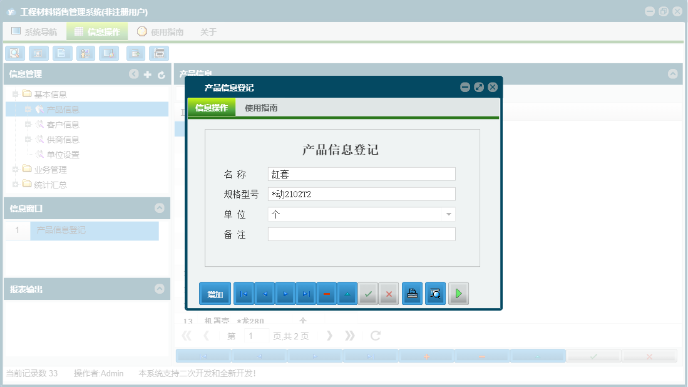
Task: Go to next record with the arrow icon
Action: (x=284, y=293)
